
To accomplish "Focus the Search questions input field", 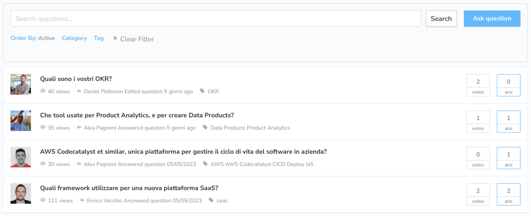I will click(216, 19).
